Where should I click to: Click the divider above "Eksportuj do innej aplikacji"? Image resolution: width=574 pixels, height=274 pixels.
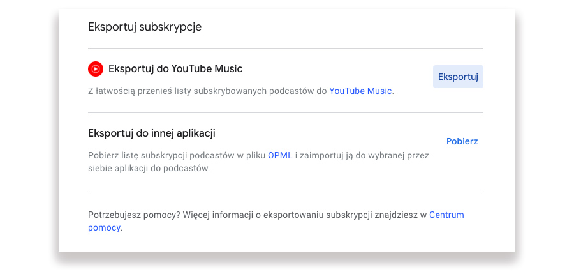(x=286, y=112)
